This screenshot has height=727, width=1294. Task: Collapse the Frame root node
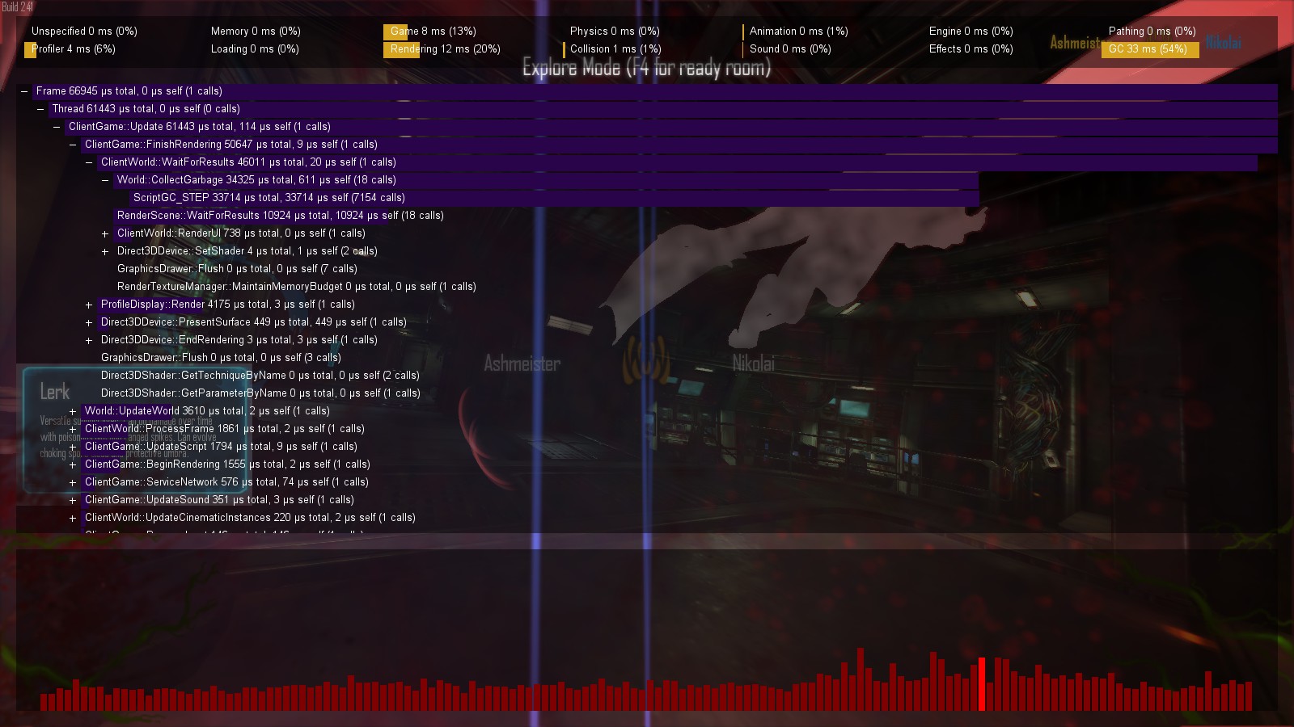(x=24, y=91)
